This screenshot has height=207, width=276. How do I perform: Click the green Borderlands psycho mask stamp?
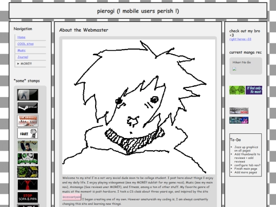click(28, 159)
